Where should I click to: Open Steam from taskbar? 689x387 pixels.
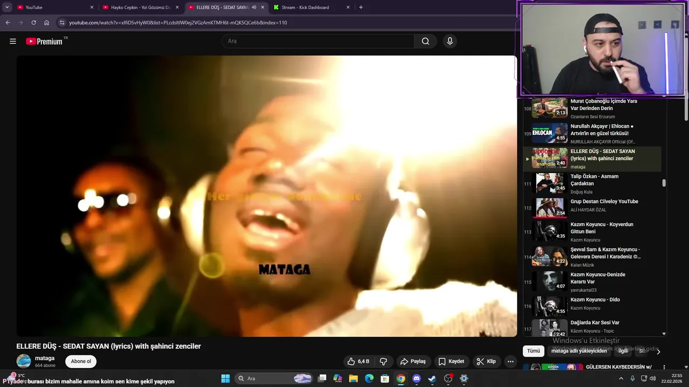tap(432, 378)
